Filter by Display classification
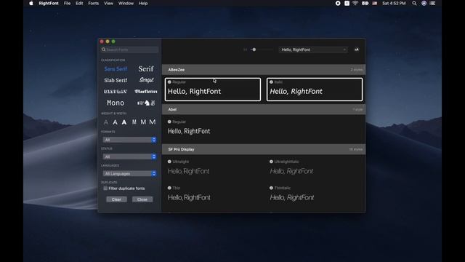 tap(115, 92)
